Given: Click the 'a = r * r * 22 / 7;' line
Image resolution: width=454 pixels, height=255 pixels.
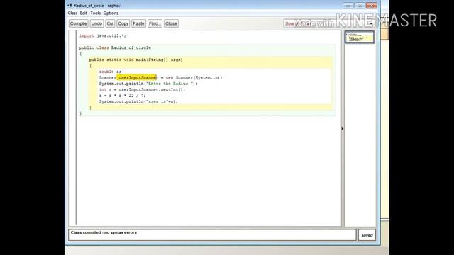Looking at the screenshot, I should coord(123,96).
